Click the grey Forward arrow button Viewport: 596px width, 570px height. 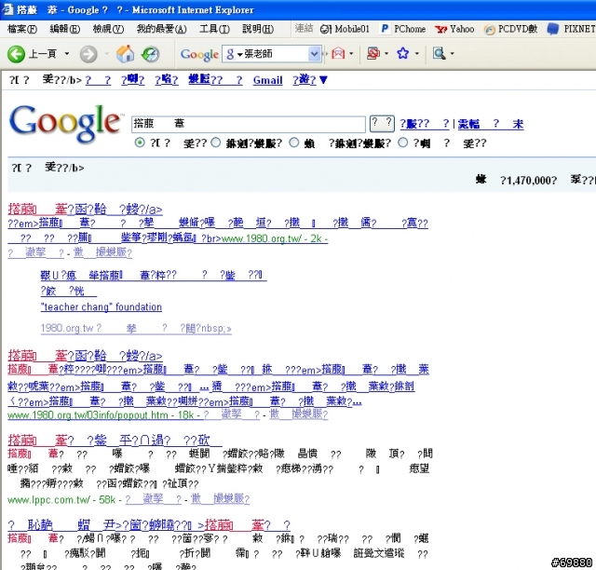[x=88, y=54]
